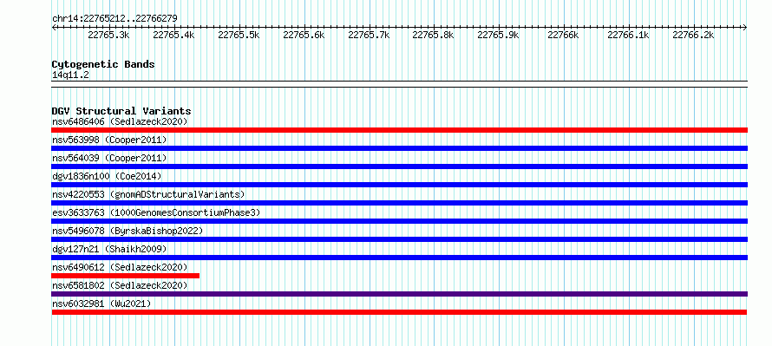
Task: Click nsv5496078 (ByrskaBishop2022) label
Action: pyautogui.click(x=128, y=231)
